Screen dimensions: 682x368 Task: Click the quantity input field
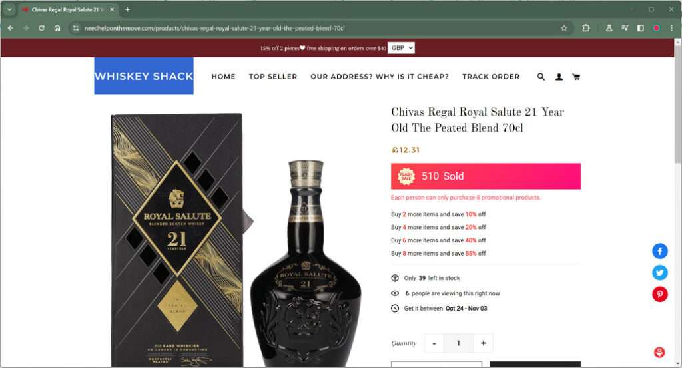point(458,343)
